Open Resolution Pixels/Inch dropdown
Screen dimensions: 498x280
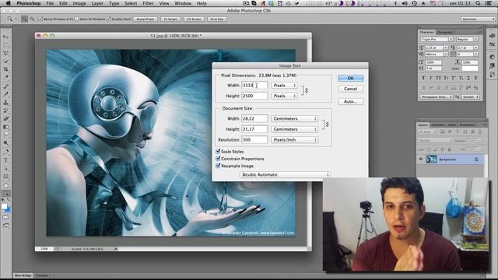294,140
